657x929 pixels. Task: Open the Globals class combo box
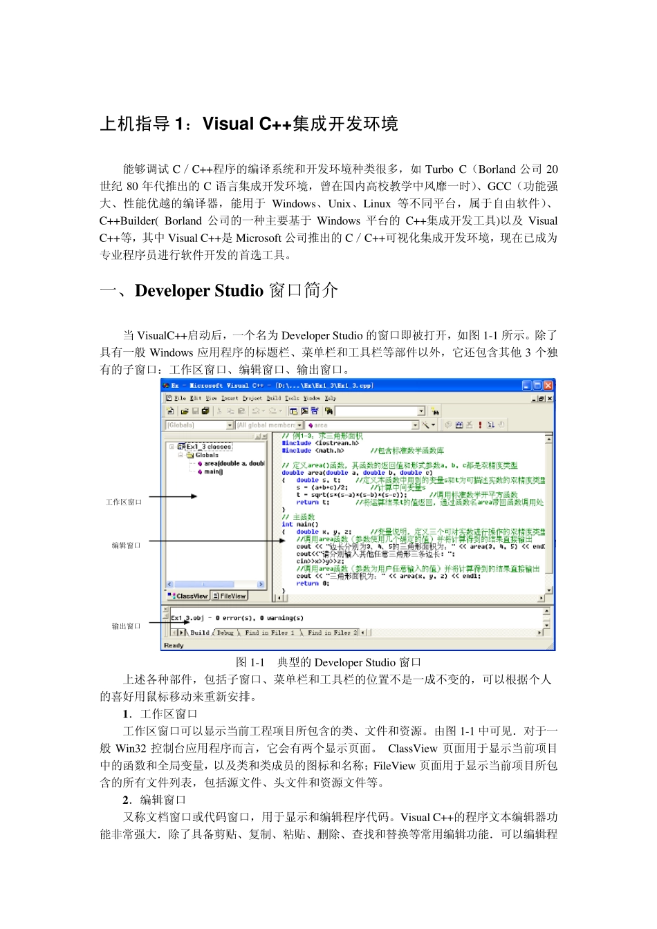(x=230, y=424)
